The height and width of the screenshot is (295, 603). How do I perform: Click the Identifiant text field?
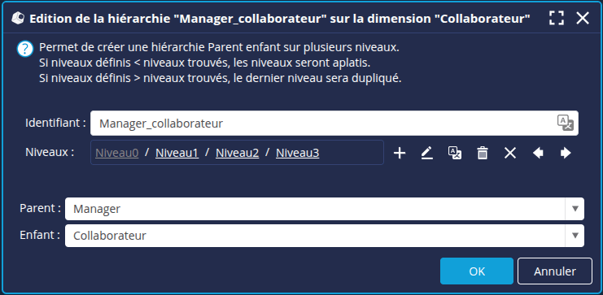[x=334, y=124]
